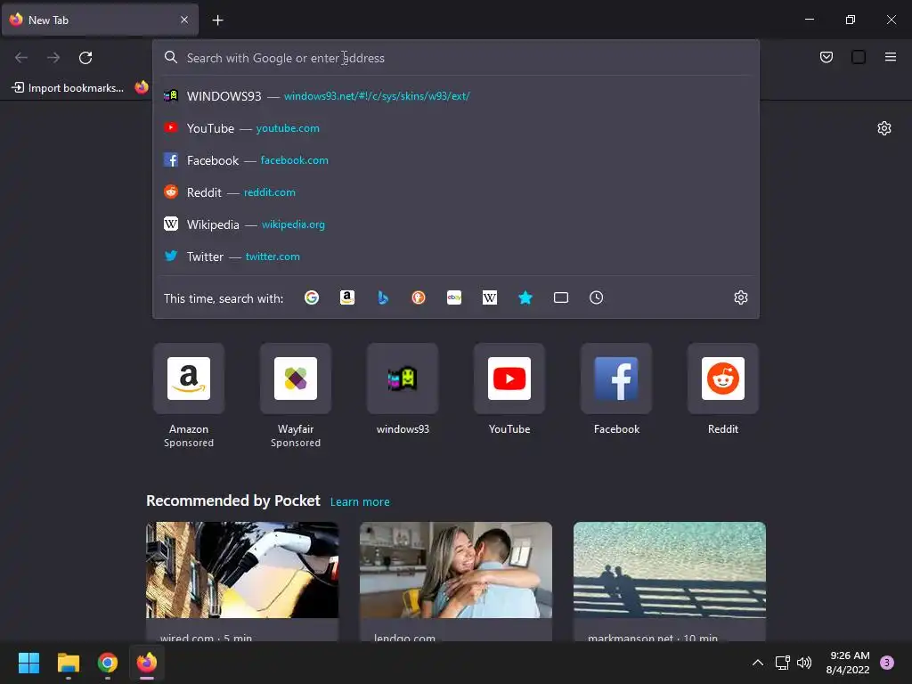The width and height of the screenshot is (912, 684).
Task: Click Firefox icon in bookmarks toolbar
Action: click(142, 87)
